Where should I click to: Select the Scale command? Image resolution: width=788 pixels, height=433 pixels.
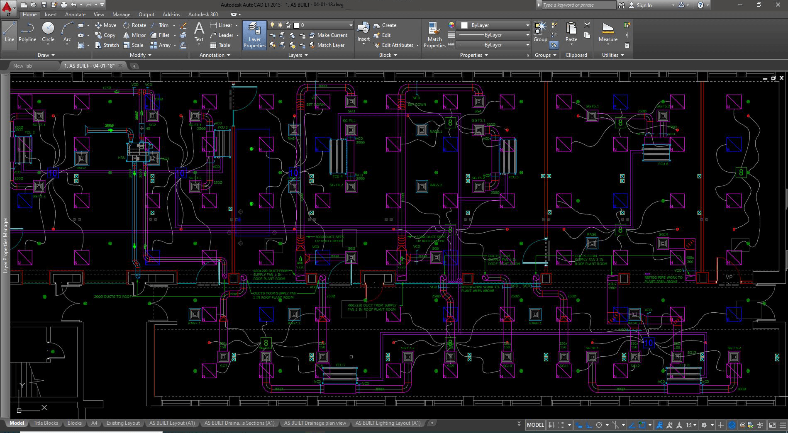click(133, 45)
